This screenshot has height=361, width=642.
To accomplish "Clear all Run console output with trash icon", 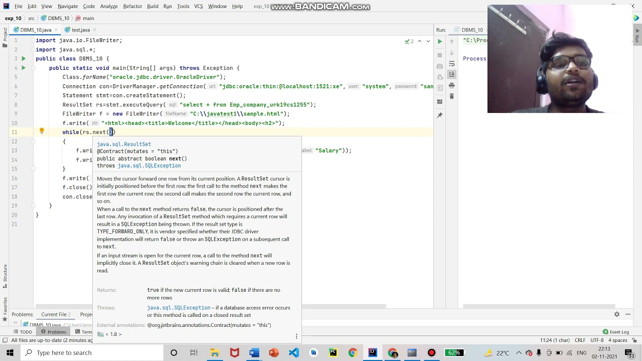I will click(452, 96).
